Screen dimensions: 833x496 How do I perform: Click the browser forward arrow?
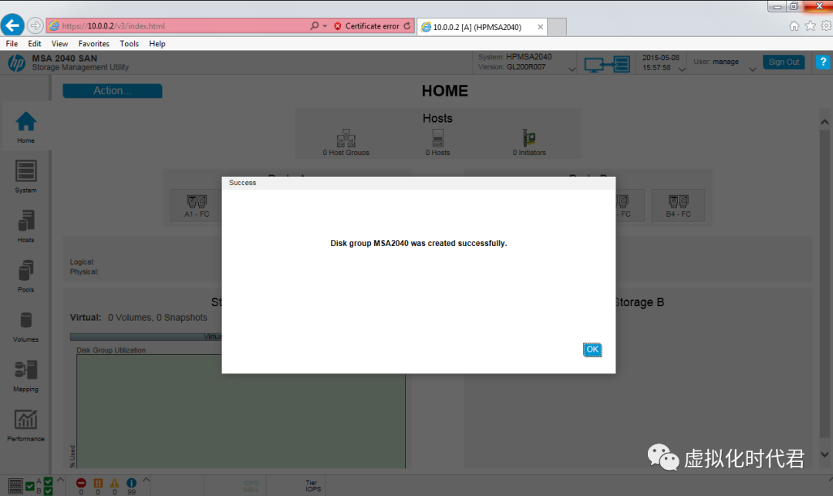[x=35, y=25]
